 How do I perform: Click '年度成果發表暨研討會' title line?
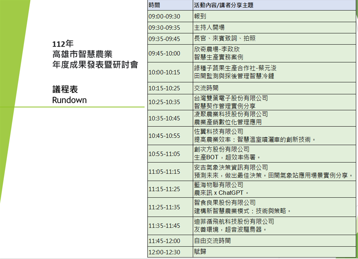click(x=95, y=64)
